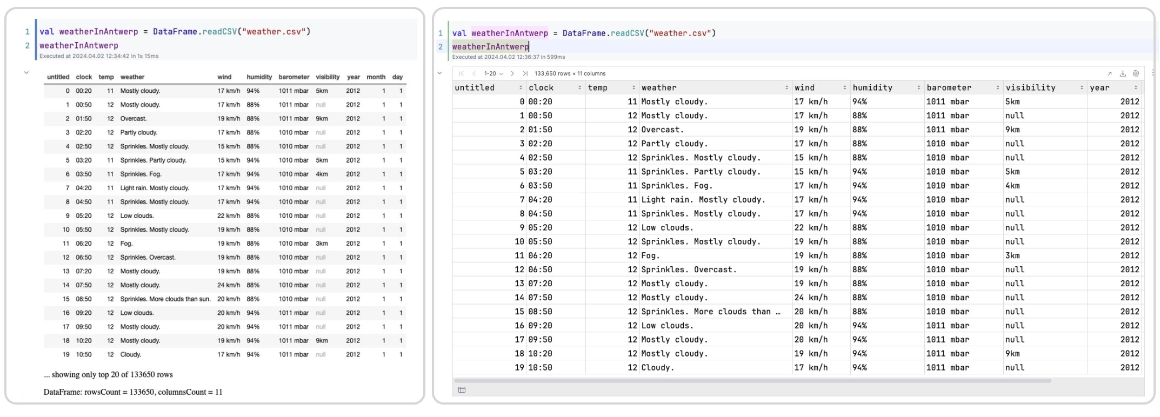
Task: Open the vertical three-dots menu at right edge
Action: point(1152,73)
